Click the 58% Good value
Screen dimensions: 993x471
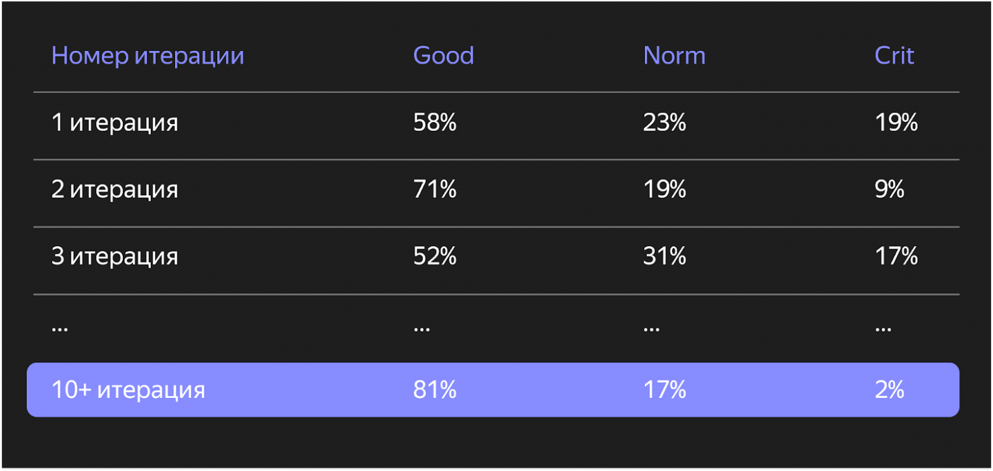tap(435, 123)
